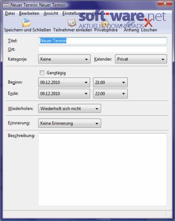Viewport: 175px width, 221px height.
Task: Open the Ende date dropdown 09.12.2010
Action: coord(64,94)
